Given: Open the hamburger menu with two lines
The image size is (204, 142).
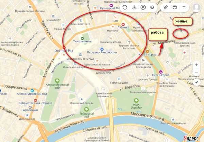Looking at the screenshot, I should pos(184,7).
